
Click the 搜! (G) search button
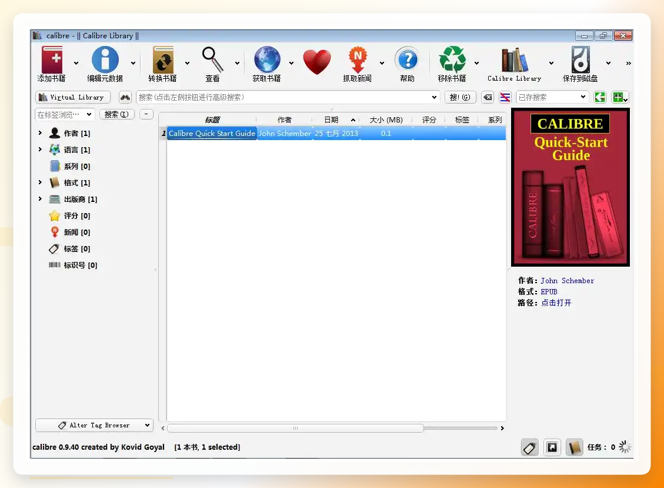click(x=461, y=97)
